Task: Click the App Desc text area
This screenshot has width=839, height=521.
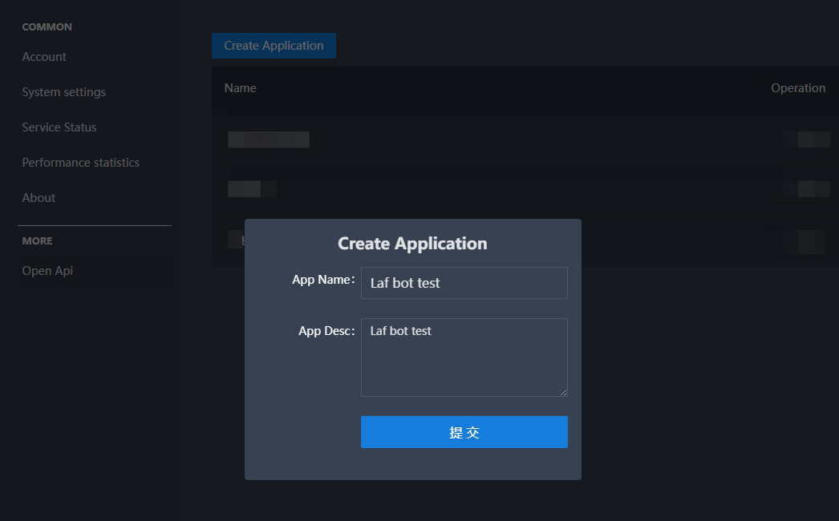Action: point(464,357)
